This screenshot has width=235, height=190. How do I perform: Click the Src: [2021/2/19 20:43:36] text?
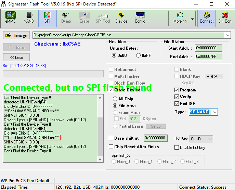(24, 66)
